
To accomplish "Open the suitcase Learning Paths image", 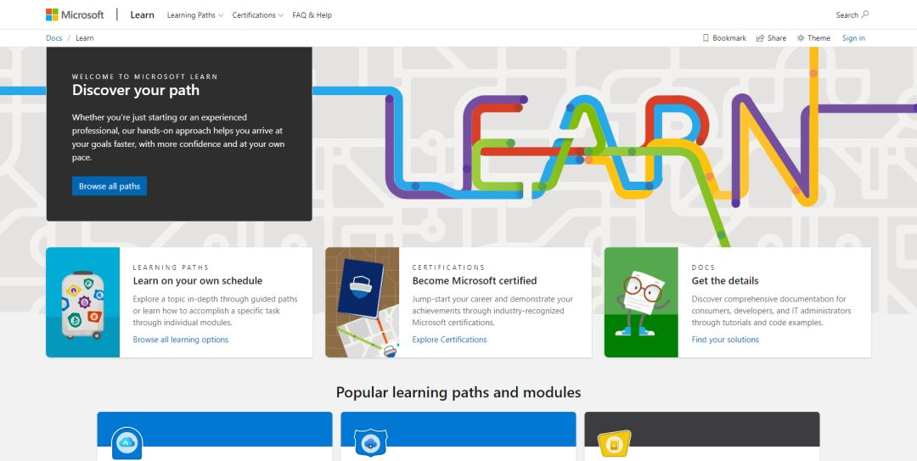I will point(83,302).
